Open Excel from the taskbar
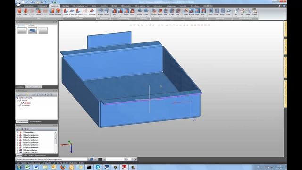302x170 pixels. (x=28, y=167)
